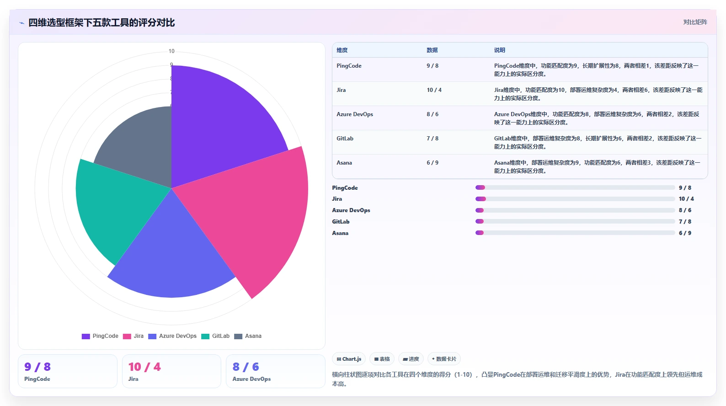Click the gray Asana polar segment
726x406 pixels.
142,146
